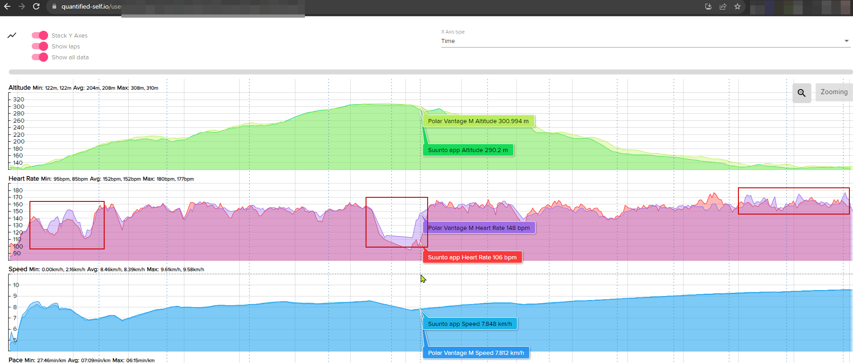Click the Show all data label

(70, 57)
